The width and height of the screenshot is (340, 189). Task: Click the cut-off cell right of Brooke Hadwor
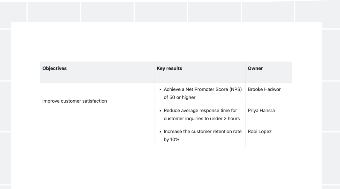tap(292, 93)
